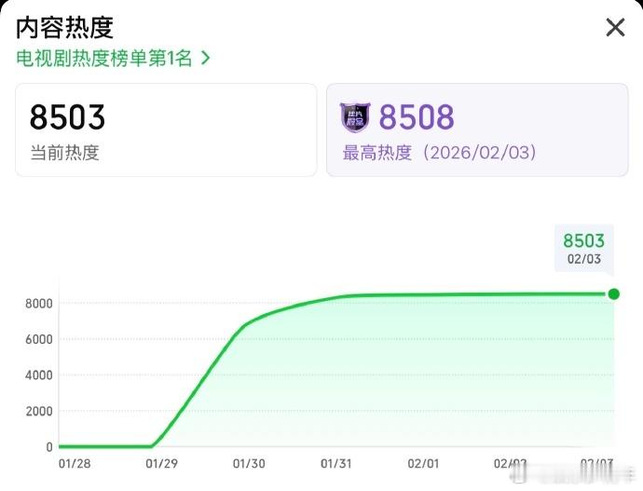Select the 8000 gridline label
Screen dimensions: 643x491
point(39,304)
